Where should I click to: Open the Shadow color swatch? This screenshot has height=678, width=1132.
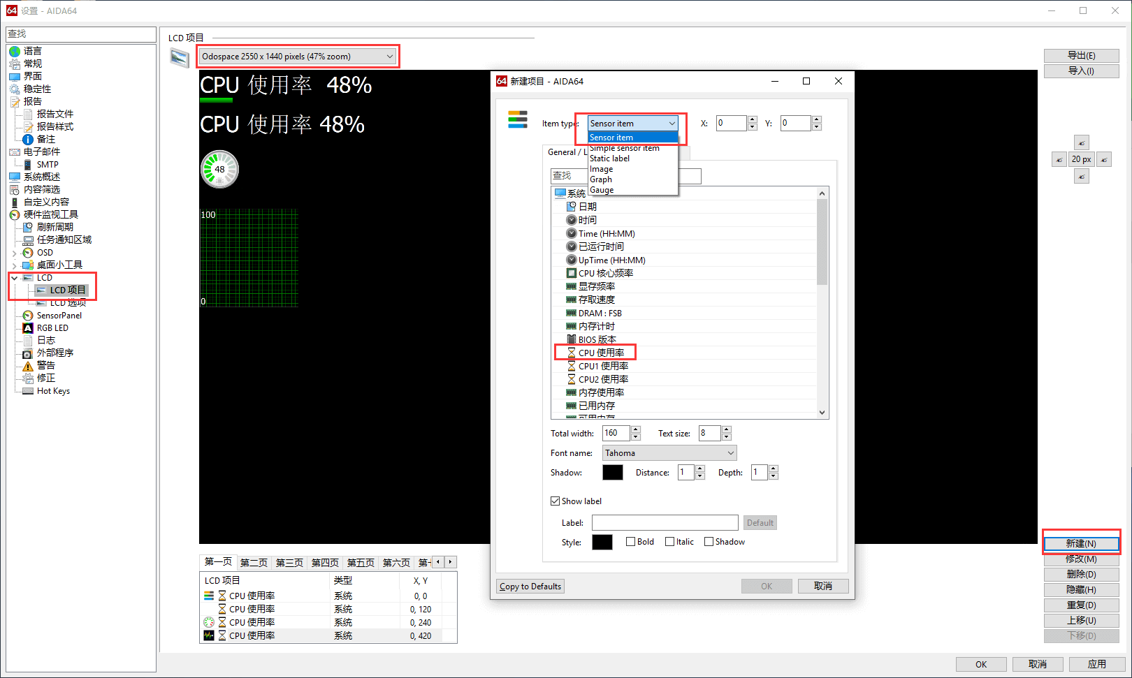point(613,473)
